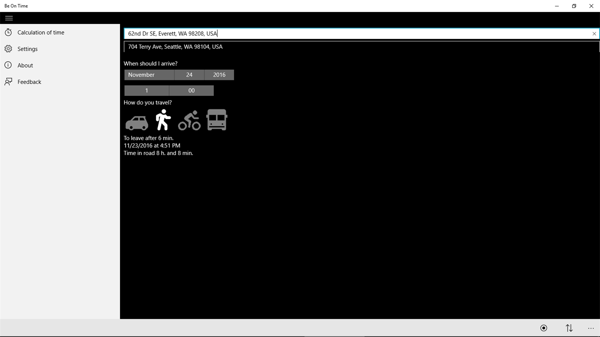The width and height of the screenshot is (600, 337).
Task: Choose the bicycle travel mode icon
Action: click(189, 120)
